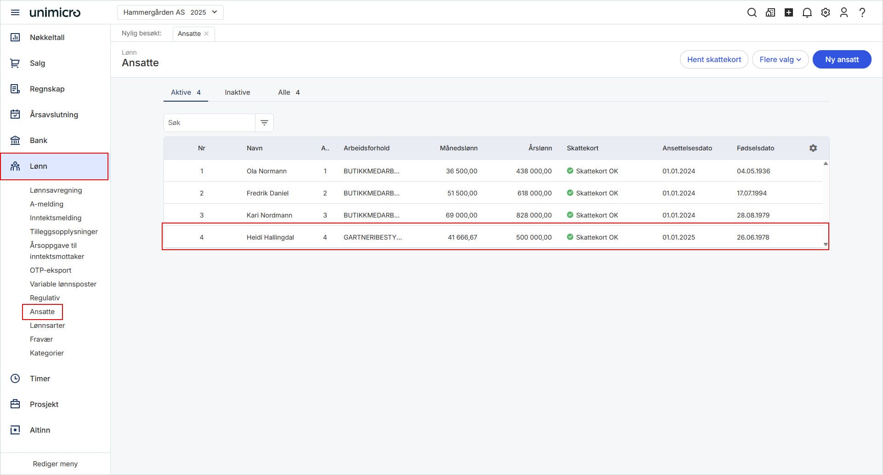Click the search magnifier icon in header

coord(752,12)
